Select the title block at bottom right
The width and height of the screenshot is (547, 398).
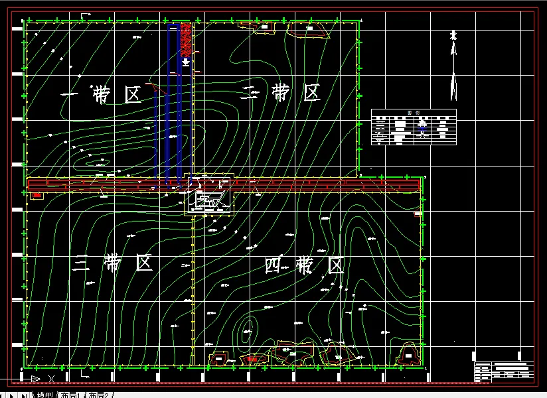coord(504,372)
